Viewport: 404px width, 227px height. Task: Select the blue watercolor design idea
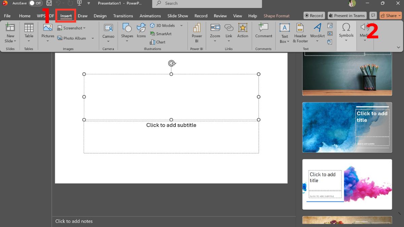coord(347,127)
